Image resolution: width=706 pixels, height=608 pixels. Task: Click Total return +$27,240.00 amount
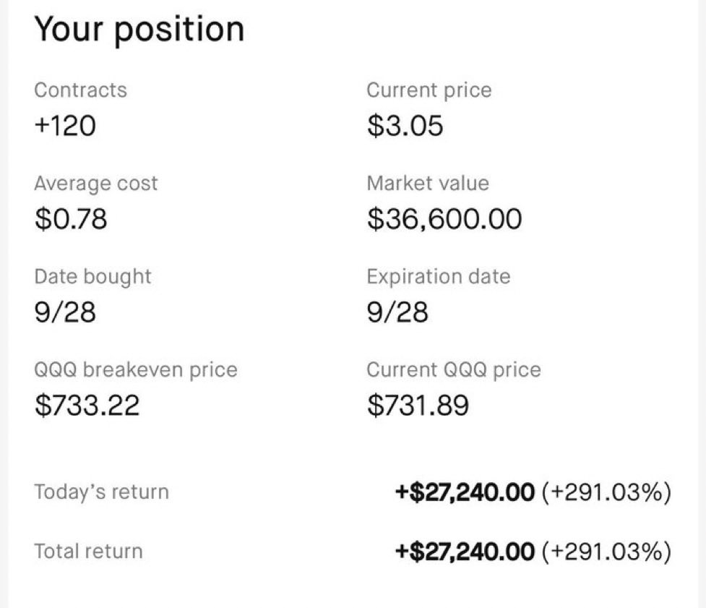click(x=465, y=552)
